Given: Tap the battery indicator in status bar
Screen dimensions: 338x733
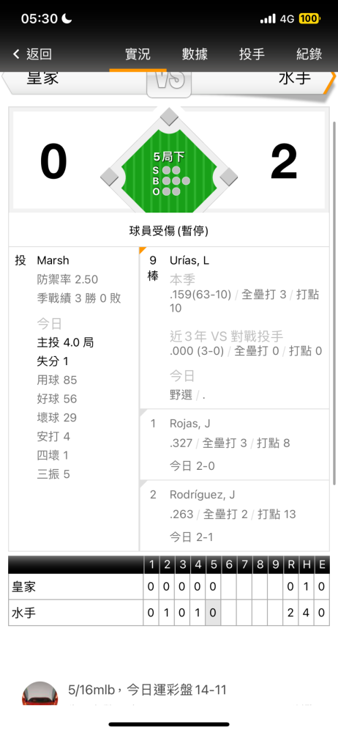Looking at the screenshot, I should 309,19.
